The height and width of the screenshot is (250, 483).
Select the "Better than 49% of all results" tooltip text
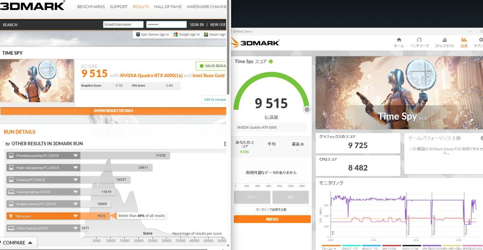coord(142,216)
